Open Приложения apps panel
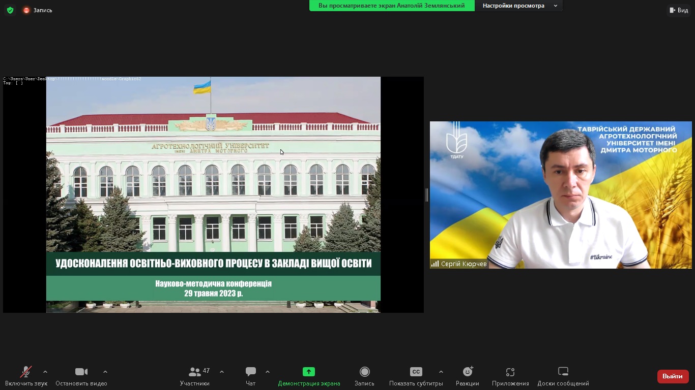This screenshot has width=695, height=390. pyautogui.click(x=510, y=376)
